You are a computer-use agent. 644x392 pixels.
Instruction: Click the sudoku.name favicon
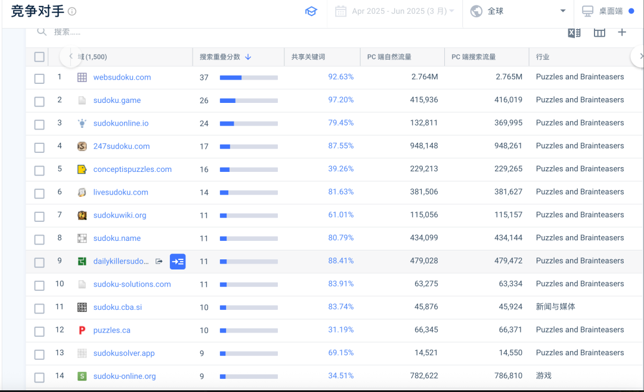(82, 238)
